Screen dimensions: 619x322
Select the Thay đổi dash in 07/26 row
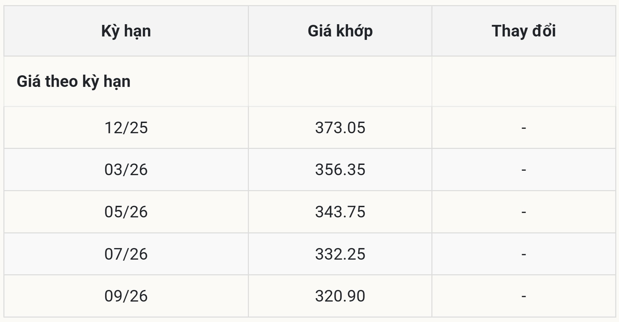tap(524, 254)
